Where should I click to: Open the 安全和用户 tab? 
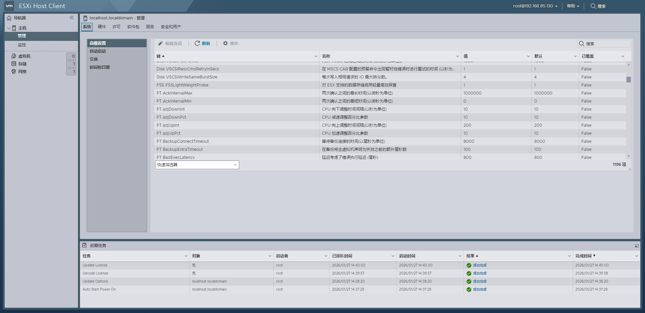click(170, 27)
